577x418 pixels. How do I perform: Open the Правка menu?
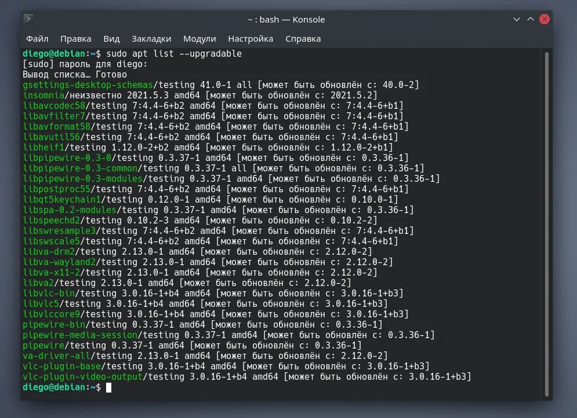[x=76, y=39]
